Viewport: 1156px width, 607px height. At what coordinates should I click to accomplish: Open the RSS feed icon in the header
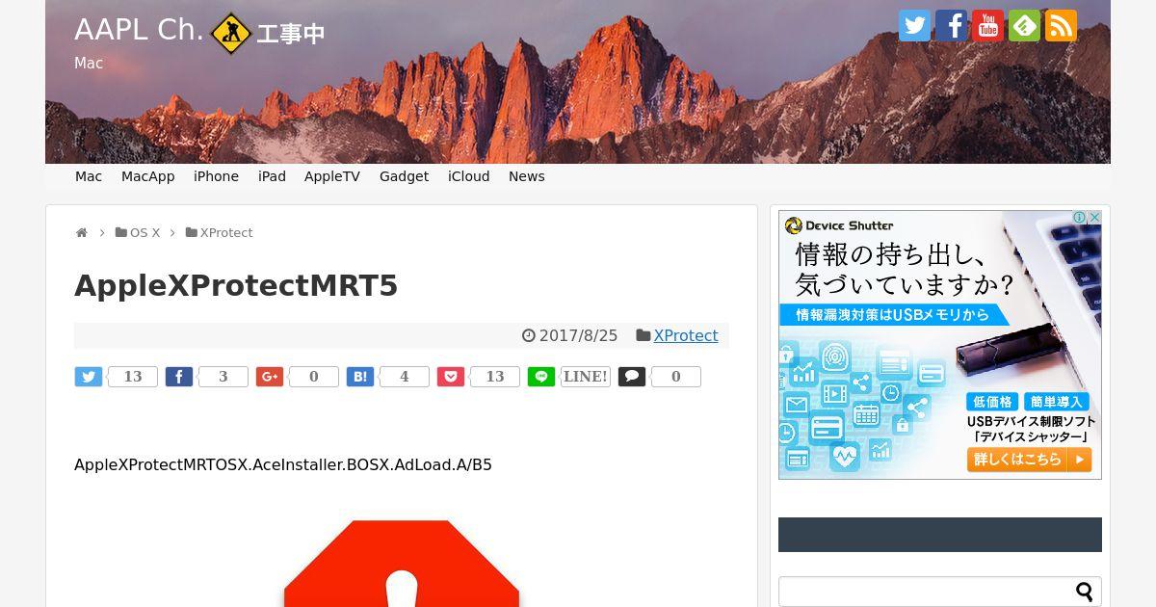pyautogui.click(x=1061, y=26)
